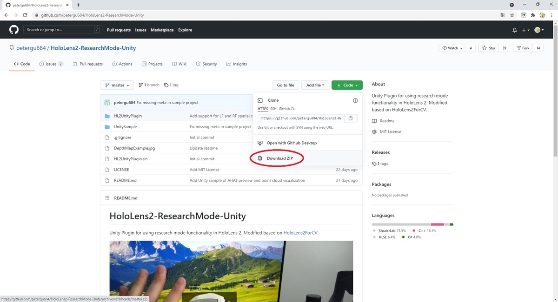The width and height of the screenshot is (558, 302).
Task: Click the clone URL text field
Action: point(301,118)
